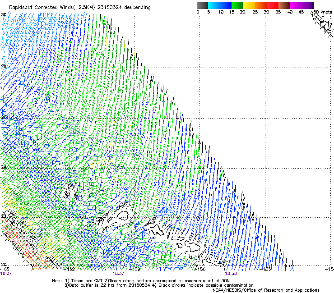Click the legend label '15'
334x293 pixels.
click(232, 12)
